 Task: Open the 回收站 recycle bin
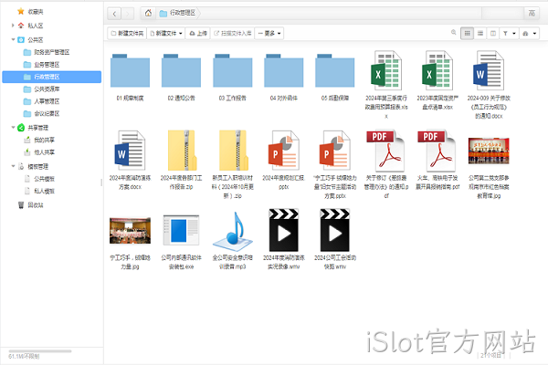(x=30, y=205)
